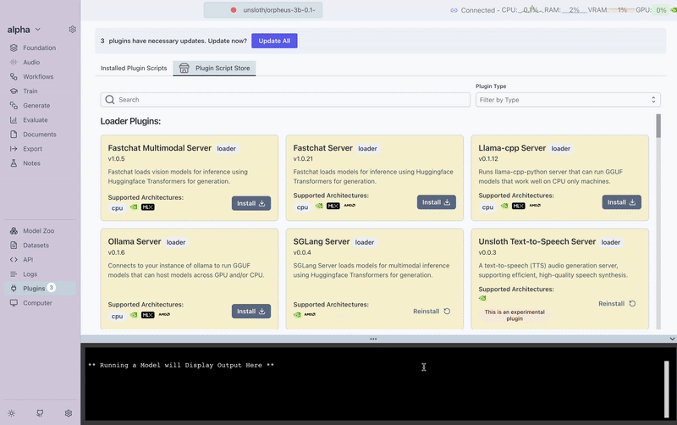Install the Ollama Server plugin
This screenshot has width=677, height=425.
pos(251,311)
